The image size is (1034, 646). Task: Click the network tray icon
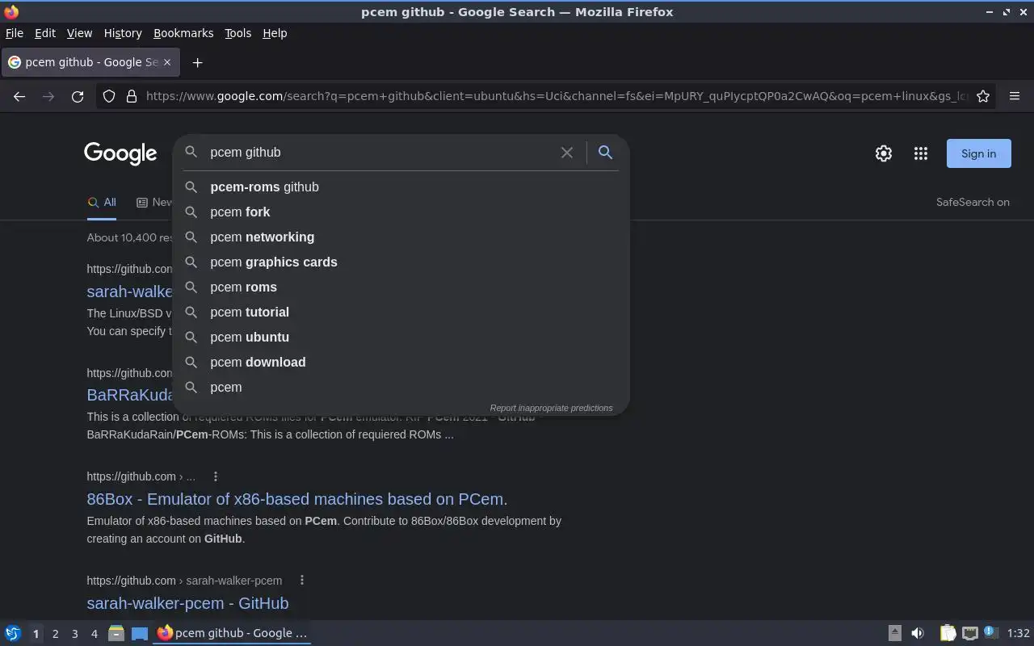pos(970,633)
